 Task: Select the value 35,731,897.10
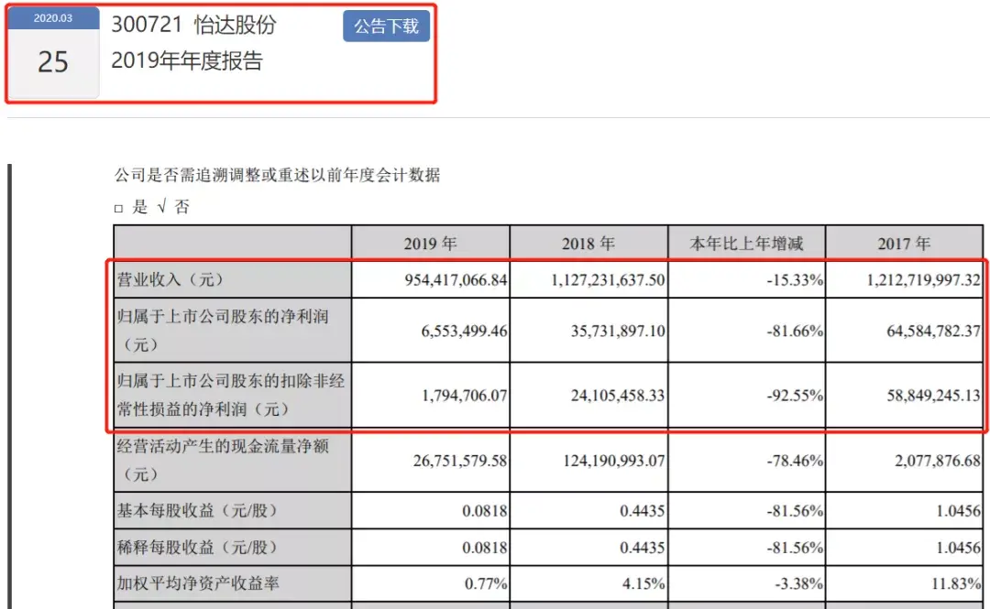click(618, 331)
